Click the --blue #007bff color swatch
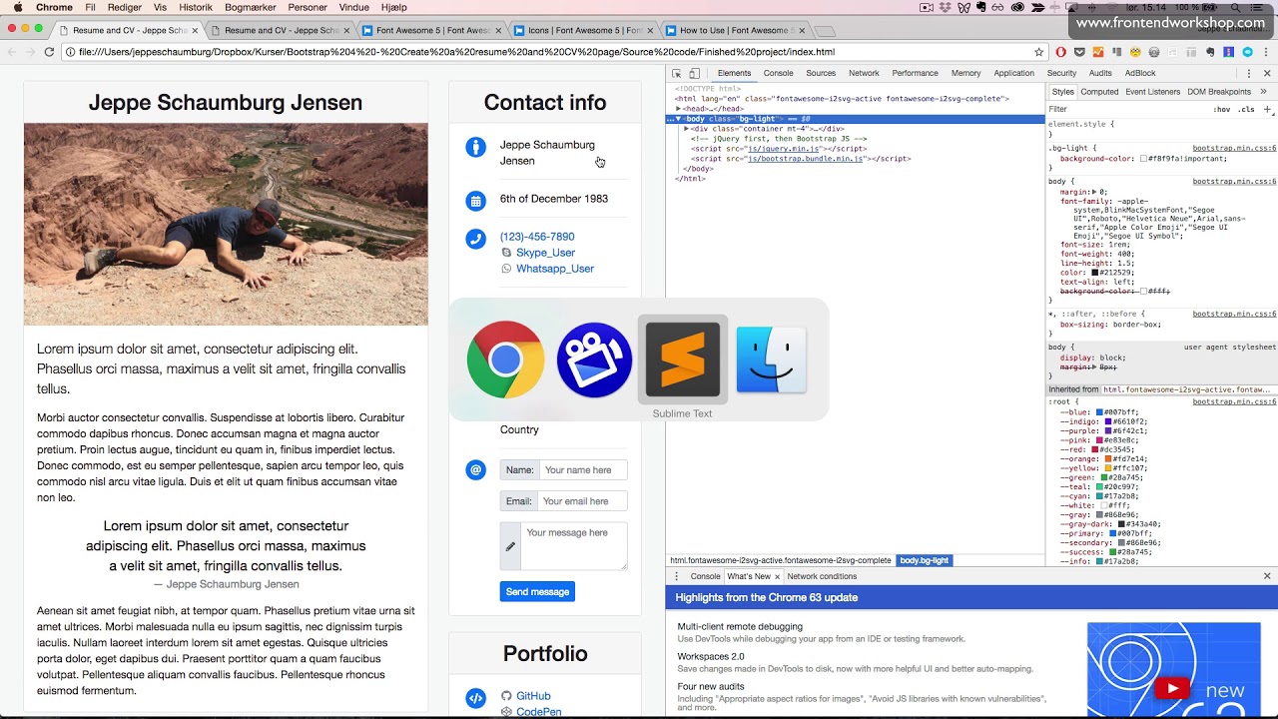 [1099, 412]
